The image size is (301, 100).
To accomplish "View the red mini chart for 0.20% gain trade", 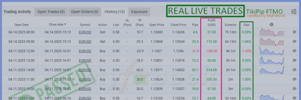I will pyautogui.click(x=272, y=32).
